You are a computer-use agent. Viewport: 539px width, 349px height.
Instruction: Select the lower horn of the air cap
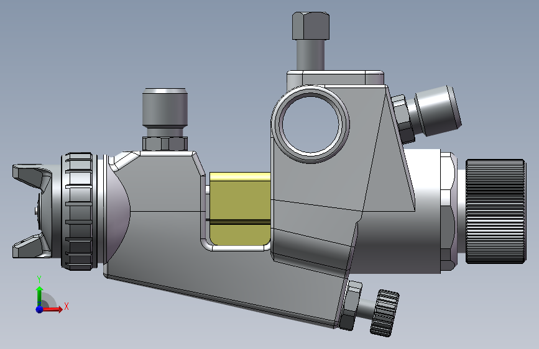point(32,246)
